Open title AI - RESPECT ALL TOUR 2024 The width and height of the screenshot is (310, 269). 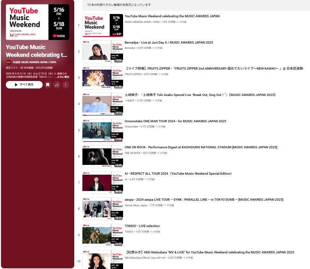coord(178,174)
